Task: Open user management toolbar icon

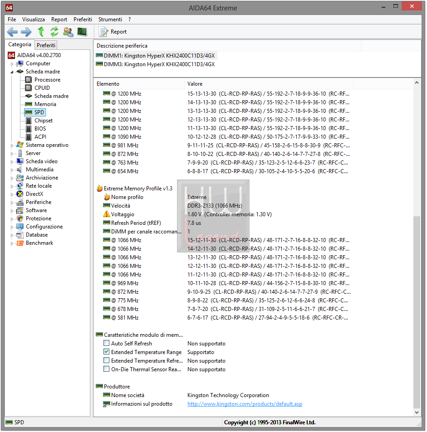Action: 68,32
